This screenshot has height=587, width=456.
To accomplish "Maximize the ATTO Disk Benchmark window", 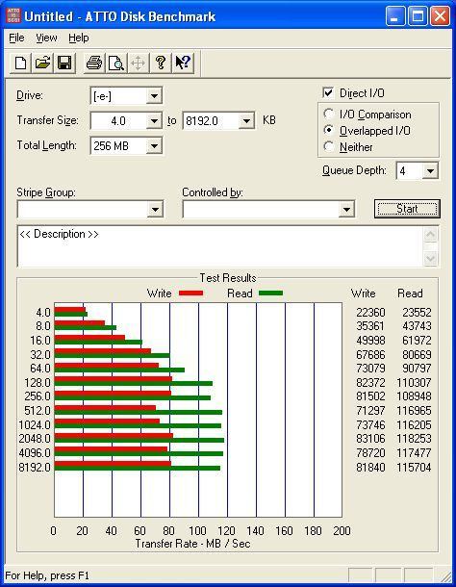I will tap(418, 16).
